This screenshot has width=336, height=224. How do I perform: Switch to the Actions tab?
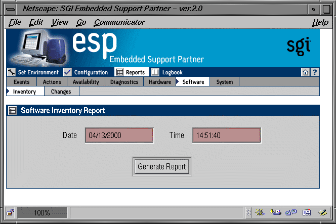click(52, 82)
